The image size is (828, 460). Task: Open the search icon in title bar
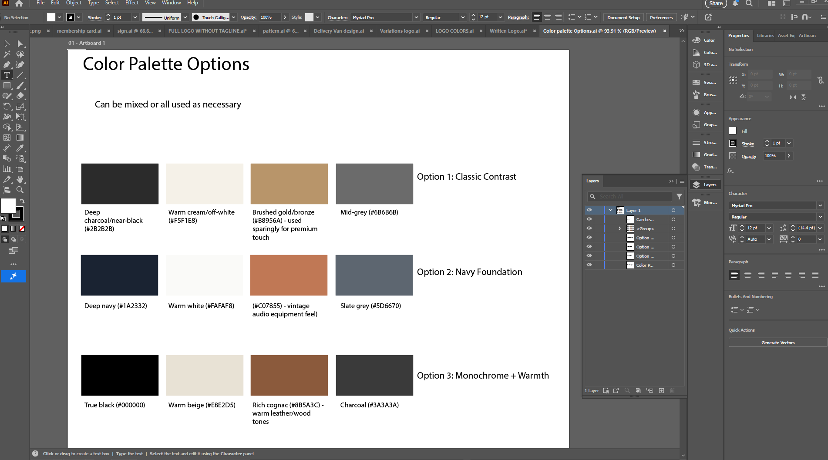coord(749,3)
